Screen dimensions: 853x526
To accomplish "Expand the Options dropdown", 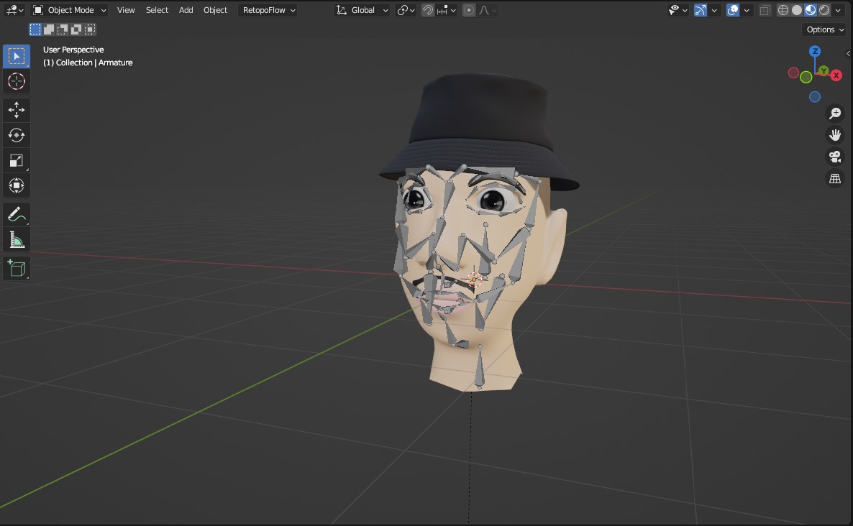I will coord(825,29).
